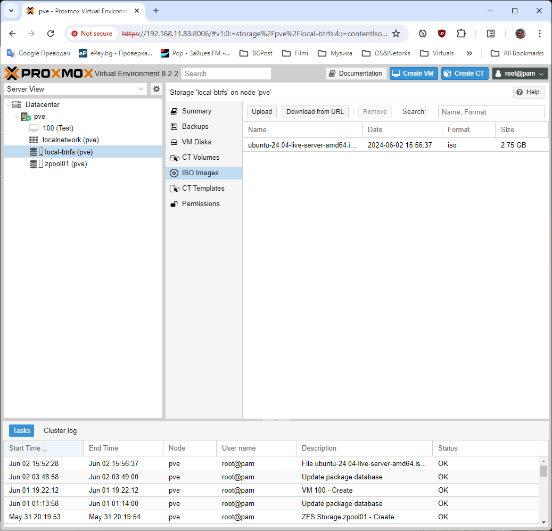Sort by the Size column header
The width and height of the screenshot is (552, 531).
tap(522, 129)
